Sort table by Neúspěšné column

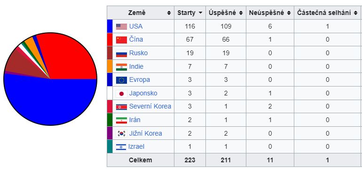289,13
